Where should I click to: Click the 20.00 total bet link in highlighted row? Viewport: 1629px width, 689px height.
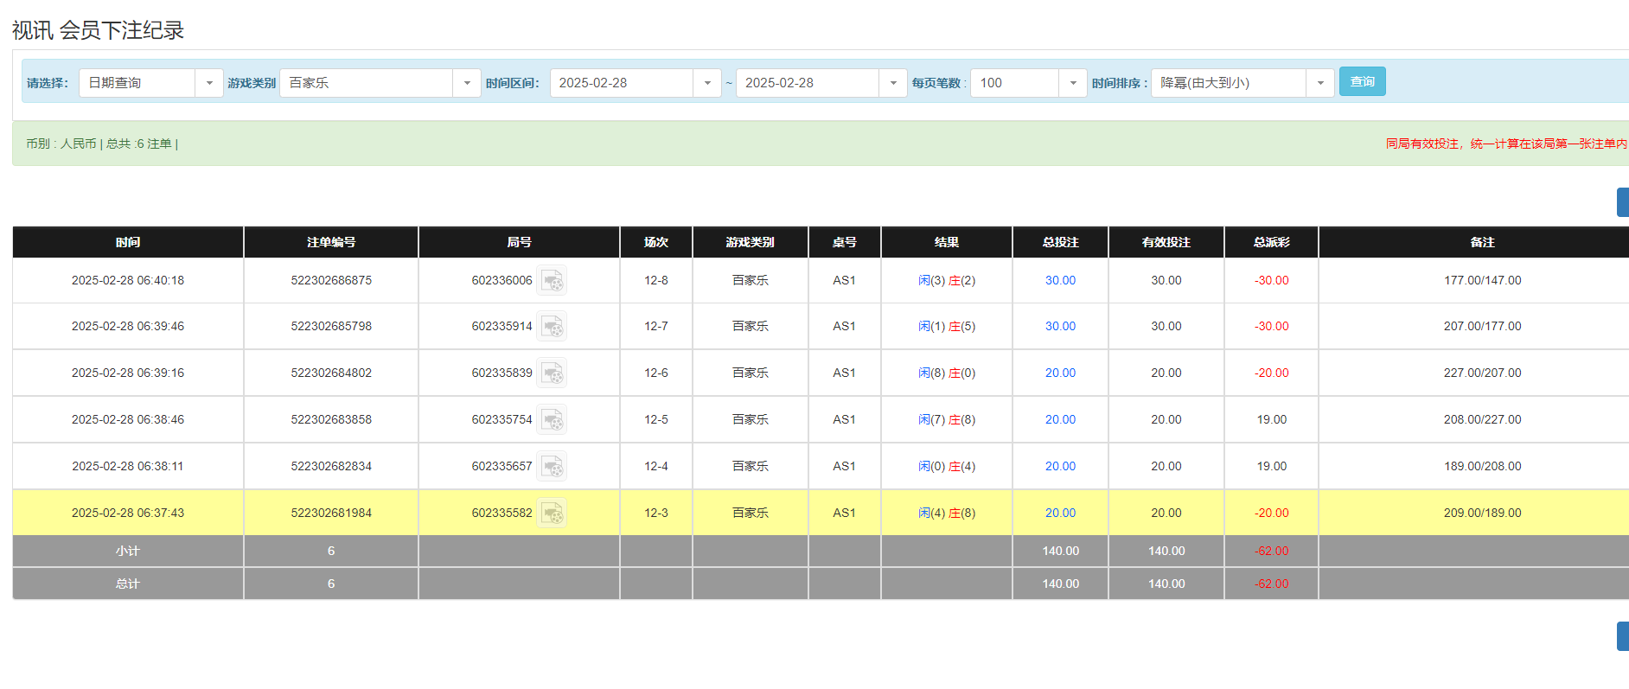coord(1060,514)
